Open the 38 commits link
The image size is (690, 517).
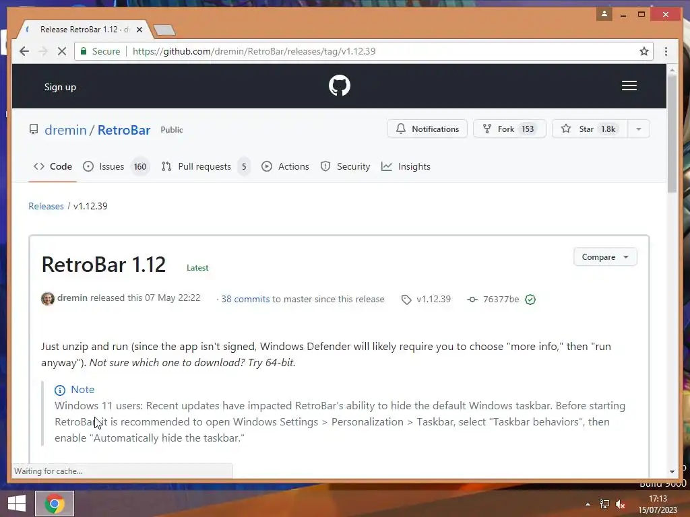coord(245,300)
